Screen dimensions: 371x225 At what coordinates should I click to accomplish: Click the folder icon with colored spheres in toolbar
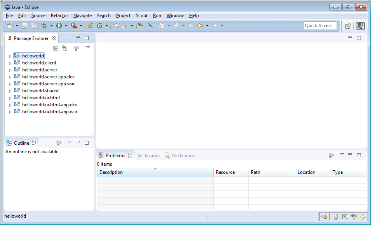[x=139, y=26]
